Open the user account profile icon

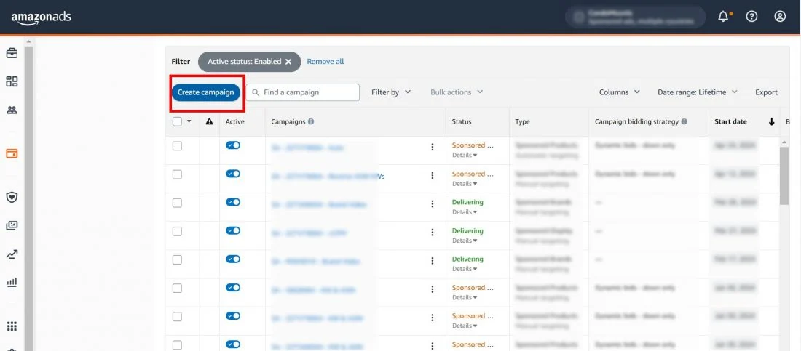pos(780,17)
